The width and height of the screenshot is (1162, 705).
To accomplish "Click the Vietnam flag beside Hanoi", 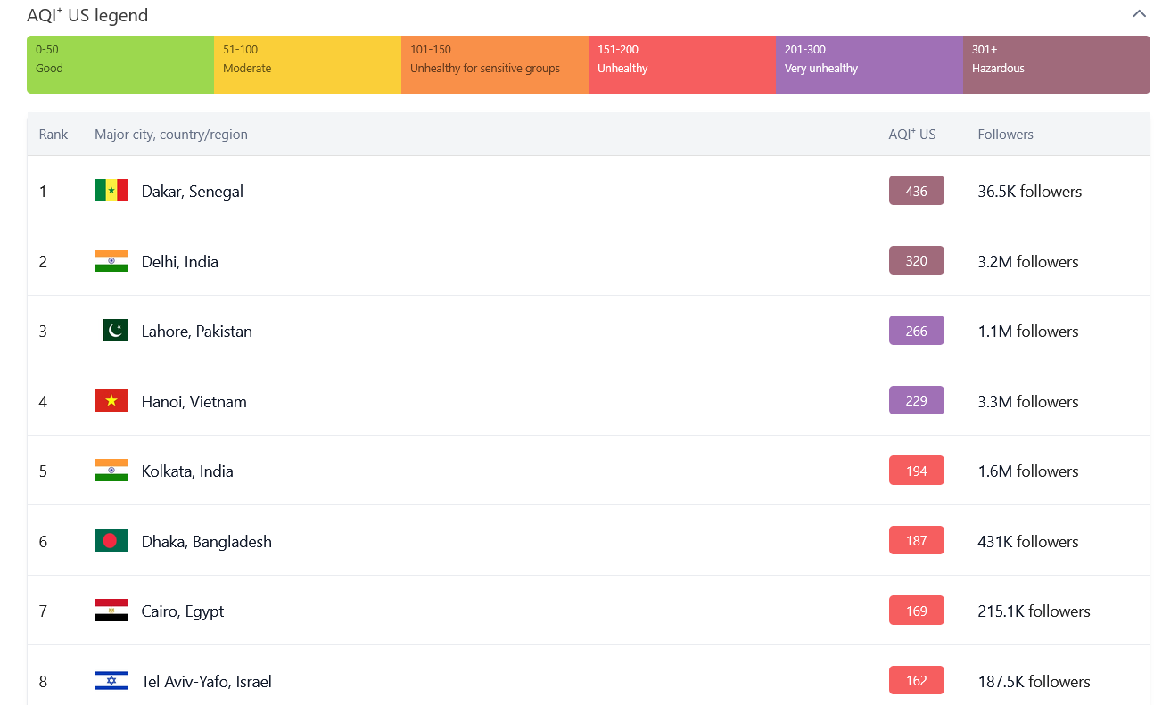I will click(111, 401).
